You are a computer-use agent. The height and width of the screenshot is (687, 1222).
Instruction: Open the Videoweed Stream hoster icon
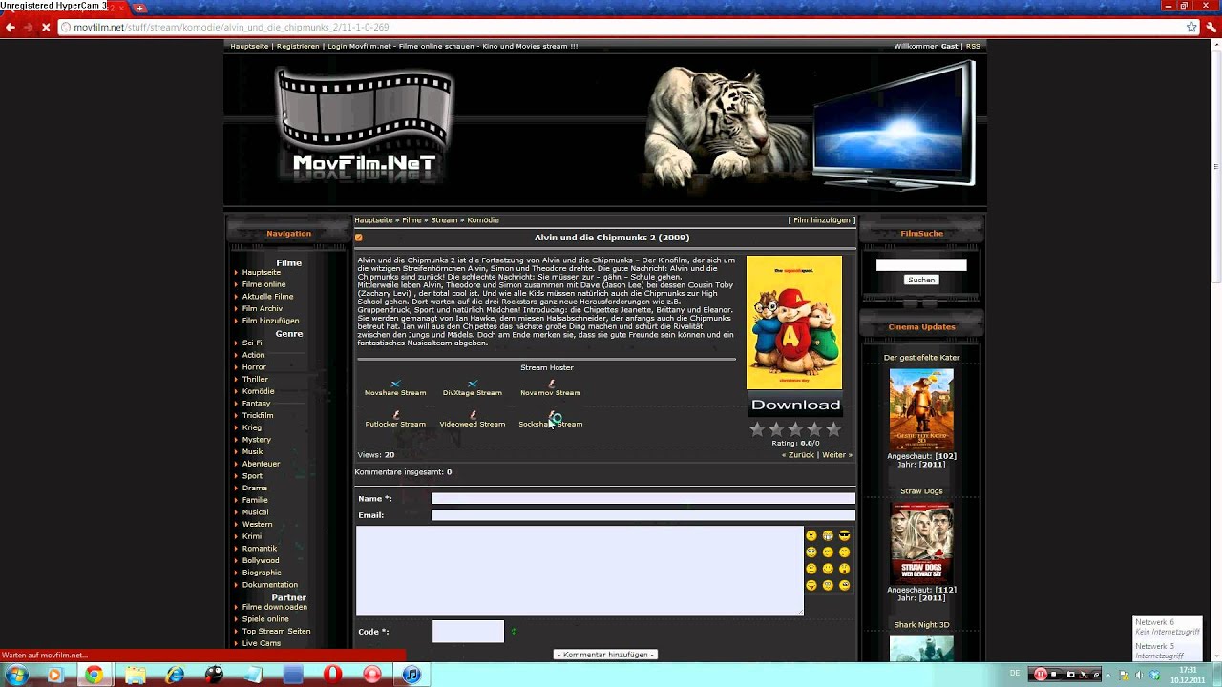472,415
